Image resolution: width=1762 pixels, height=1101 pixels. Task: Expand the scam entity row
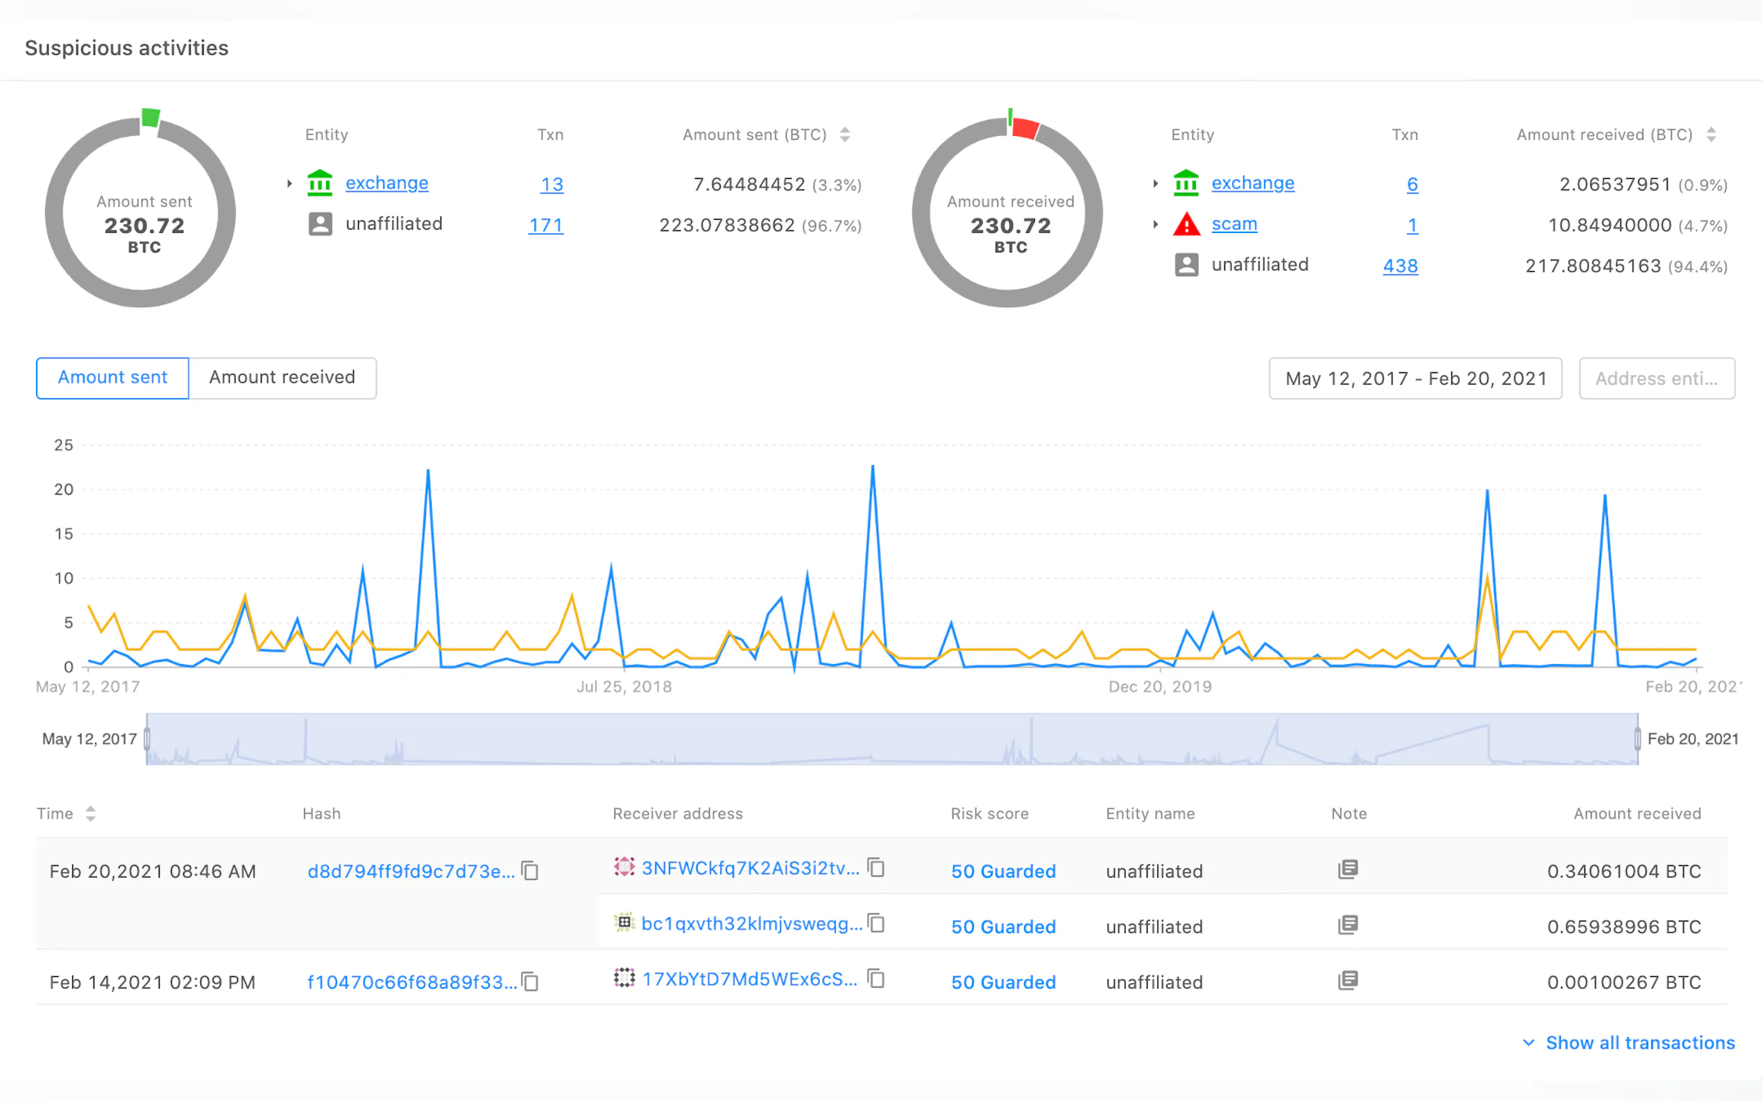point(1155,224)
